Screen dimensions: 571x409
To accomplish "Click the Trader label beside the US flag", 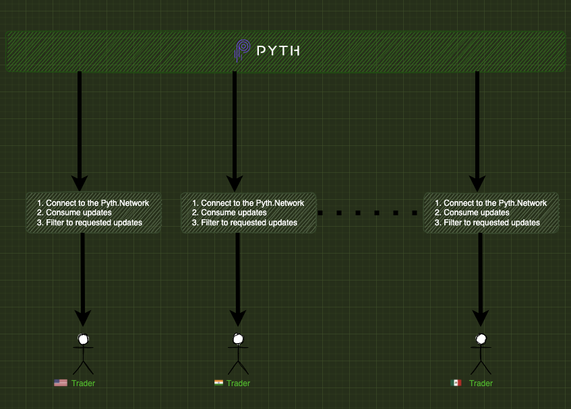I will (83, 383).
